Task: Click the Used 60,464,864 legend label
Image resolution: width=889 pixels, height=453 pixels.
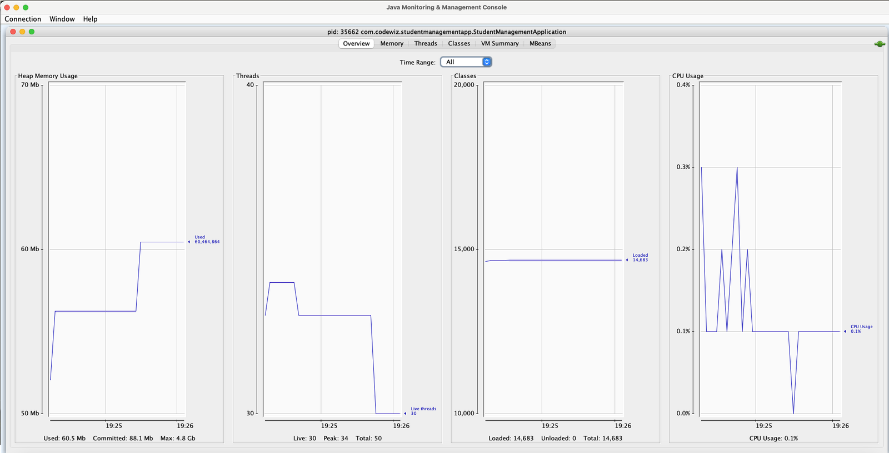Action: click(x=207, y=240)
